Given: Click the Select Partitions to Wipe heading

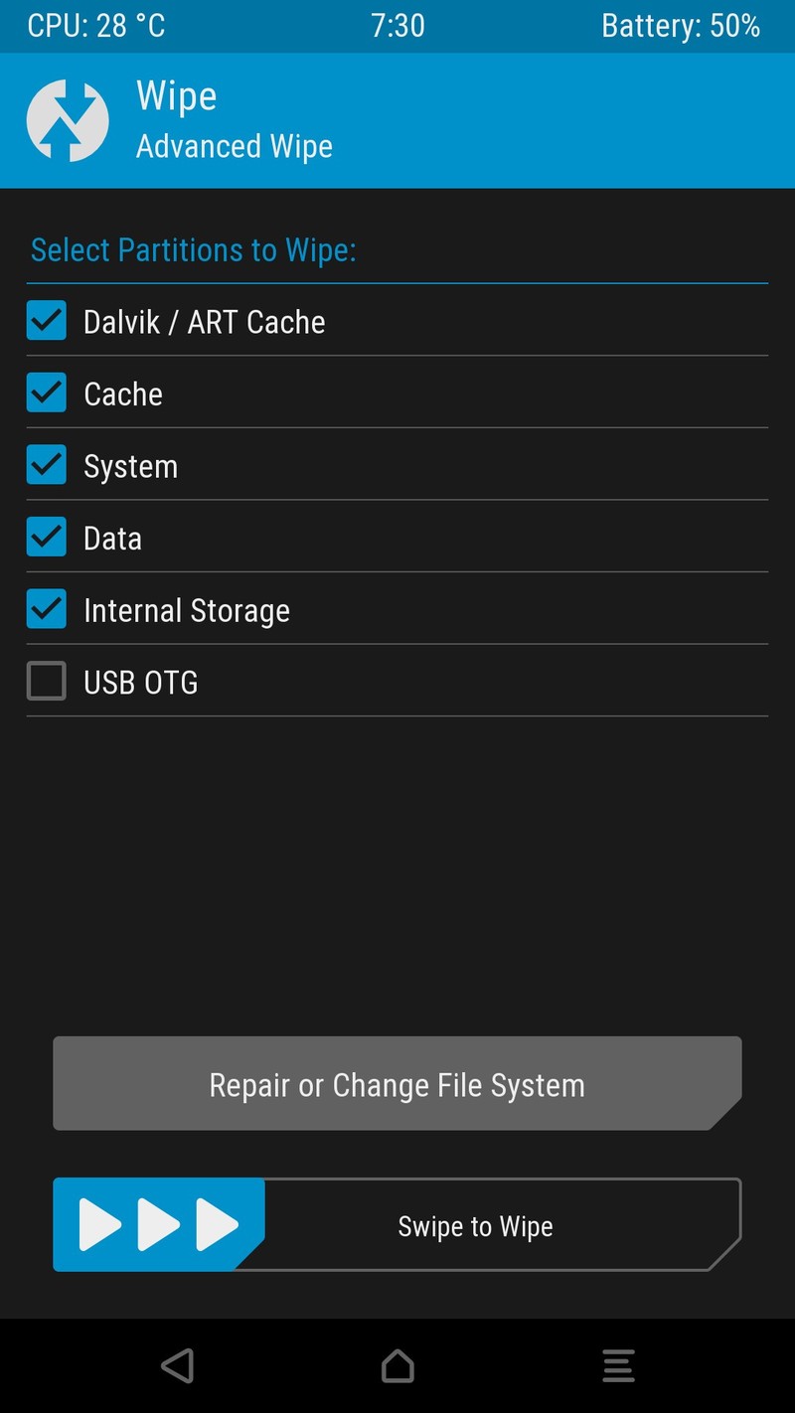Looking at the screenshot, I should point(193,249).
